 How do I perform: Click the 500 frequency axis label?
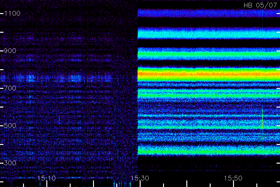coord(10,125)
